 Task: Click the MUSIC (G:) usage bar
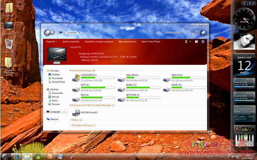tap(143, 88)
